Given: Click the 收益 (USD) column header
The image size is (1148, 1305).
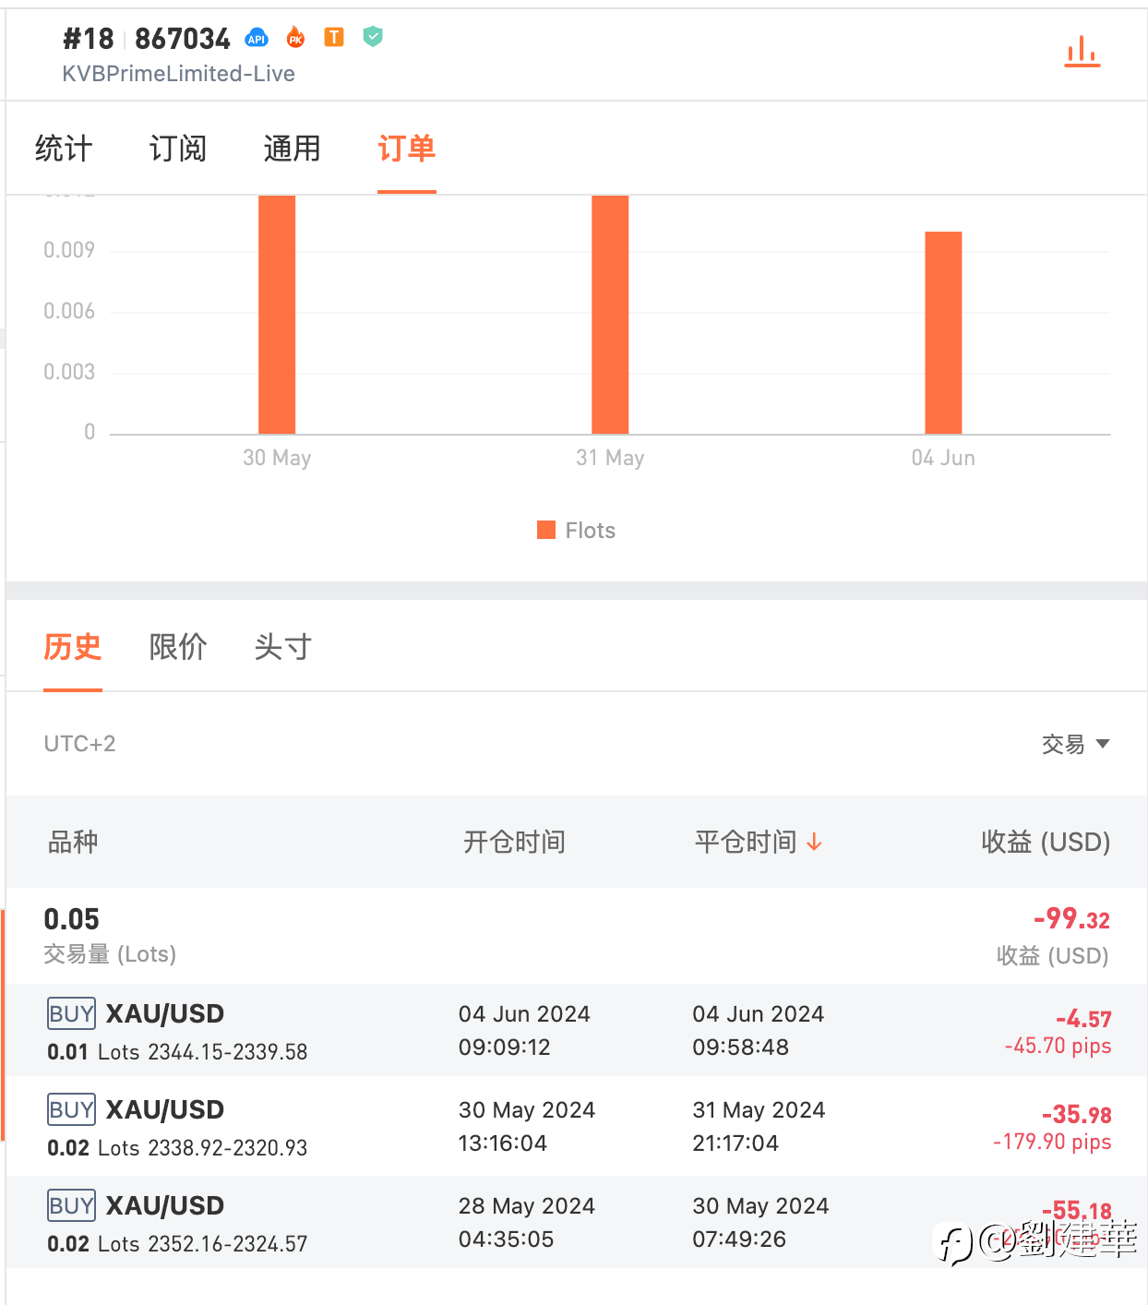Looking at the screenshot, I should 1046,842.
